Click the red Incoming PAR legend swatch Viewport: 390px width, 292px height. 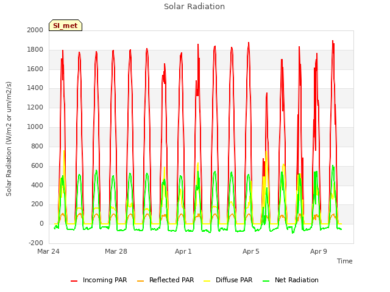click(x=74, y=281)
